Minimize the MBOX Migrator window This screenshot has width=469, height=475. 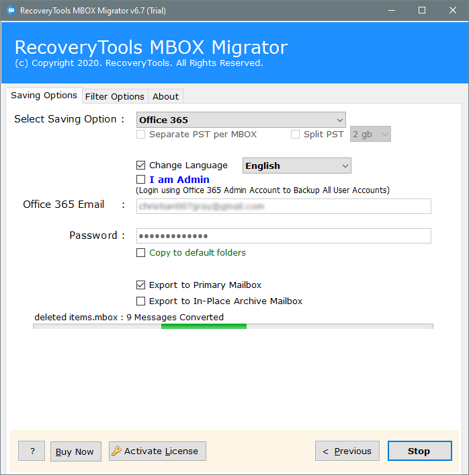pyautogui.click(x=392, y=11)
